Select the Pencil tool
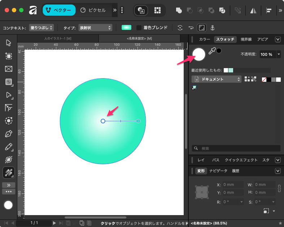The image size is (284, 227). [9, 147]
